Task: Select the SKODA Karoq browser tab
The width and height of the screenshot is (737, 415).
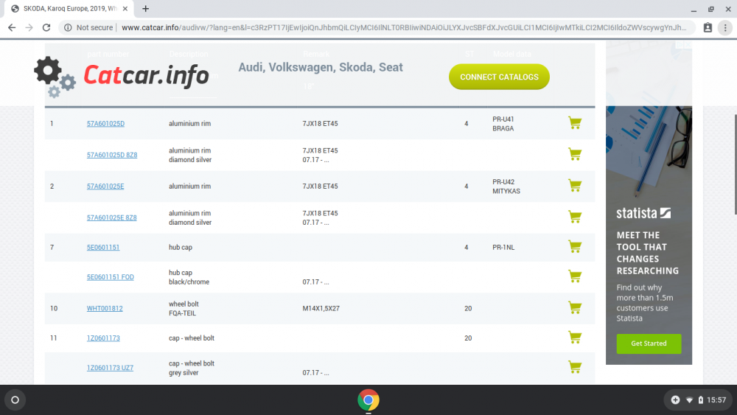Action: pos(69,8)
